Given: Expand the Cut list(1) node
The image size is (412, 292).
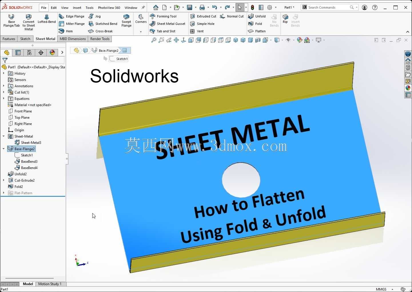Looking at the screenshot, I should (4, 92).
